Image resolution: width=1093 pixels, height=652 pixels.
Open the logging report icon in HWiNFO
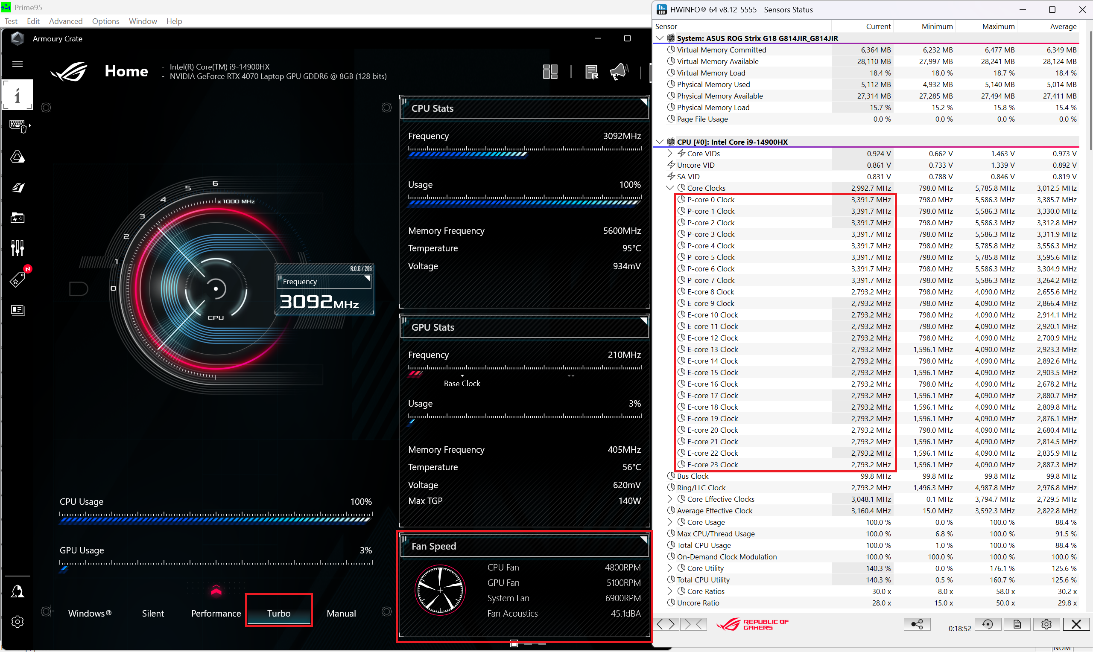tap(1017, 624)
